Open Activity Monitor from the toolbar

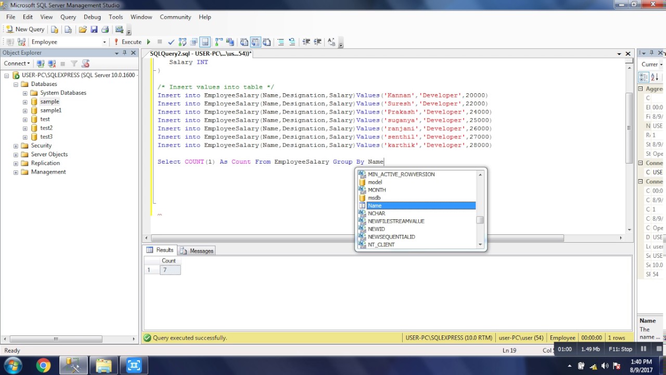click(x=119, y=29)
